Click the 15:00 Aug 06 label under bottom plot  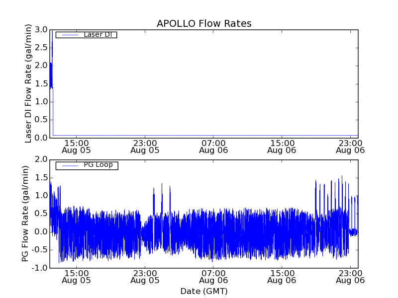pyautogui.click(x=282, y=276)
